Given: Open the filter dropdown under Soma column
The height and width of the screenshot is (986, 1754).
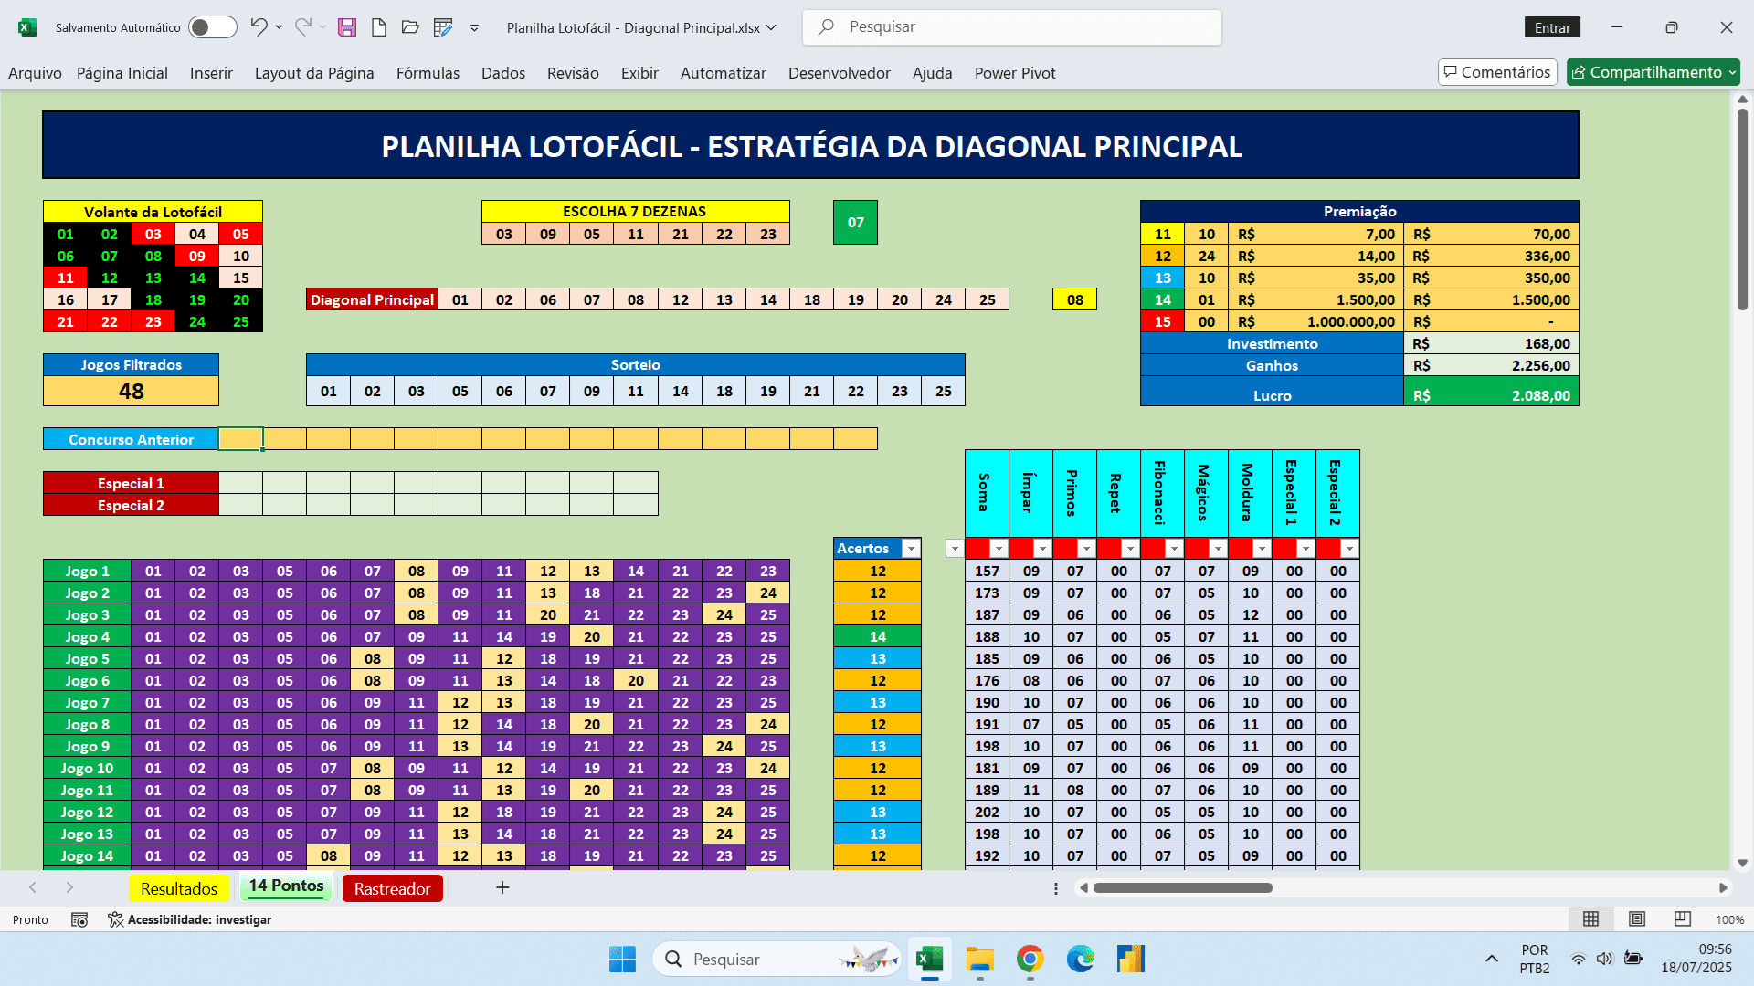Looking at the screenshot, I should pos(999,549).
